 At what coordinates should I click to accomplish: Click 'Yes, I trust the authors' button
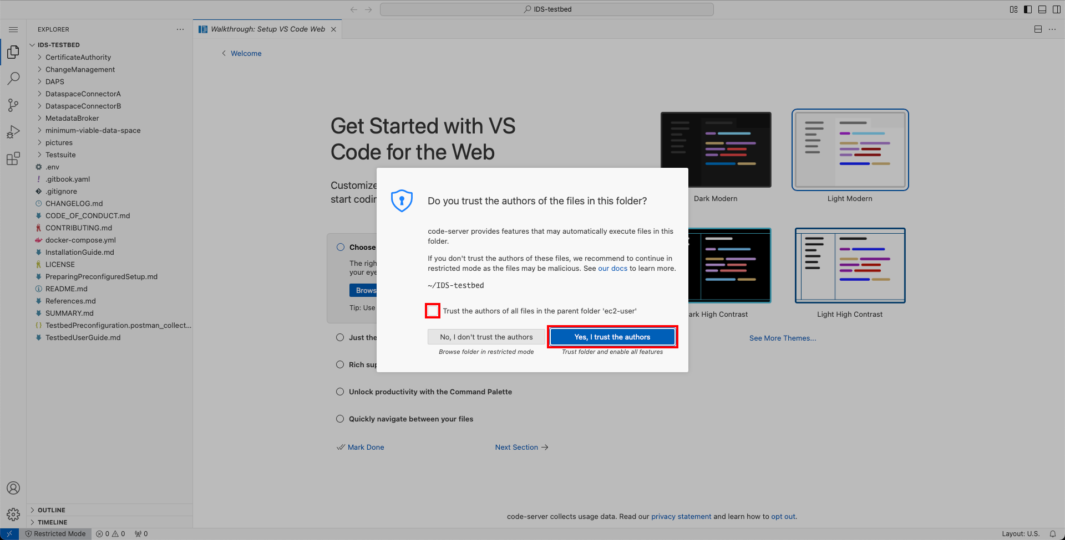pos(612,337)
